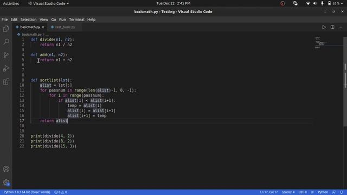Image resolution: width=347 pixels, height=195 pixels.
Task: Open Visual Studio Code app menu dropdown
Action: (x=48, y=3)
